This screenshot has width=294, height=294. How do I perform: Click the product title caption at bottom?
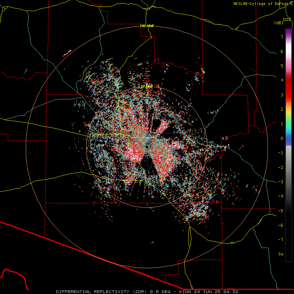147,292
